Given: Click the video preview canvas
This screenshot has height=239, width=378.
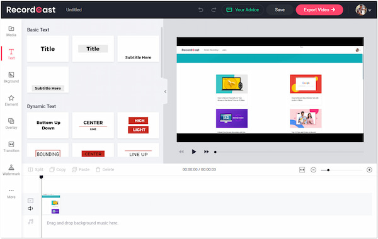Looking at the screenshot, I should [x=270, y=89].
